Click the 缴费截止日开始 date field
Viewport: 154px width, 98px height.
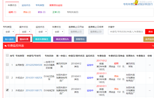pyautogui.click(x=76, y=32)
